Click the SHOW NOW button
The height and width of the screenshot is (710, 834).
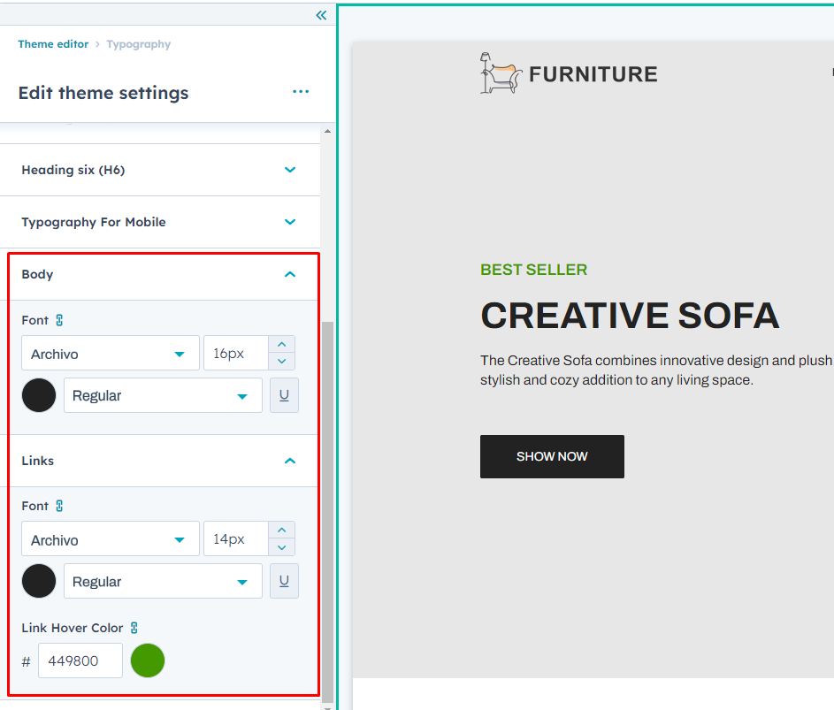point(552,456)
